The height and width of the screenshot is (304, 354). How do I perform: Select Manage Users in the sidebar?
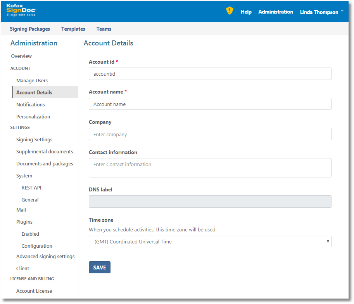32,81
